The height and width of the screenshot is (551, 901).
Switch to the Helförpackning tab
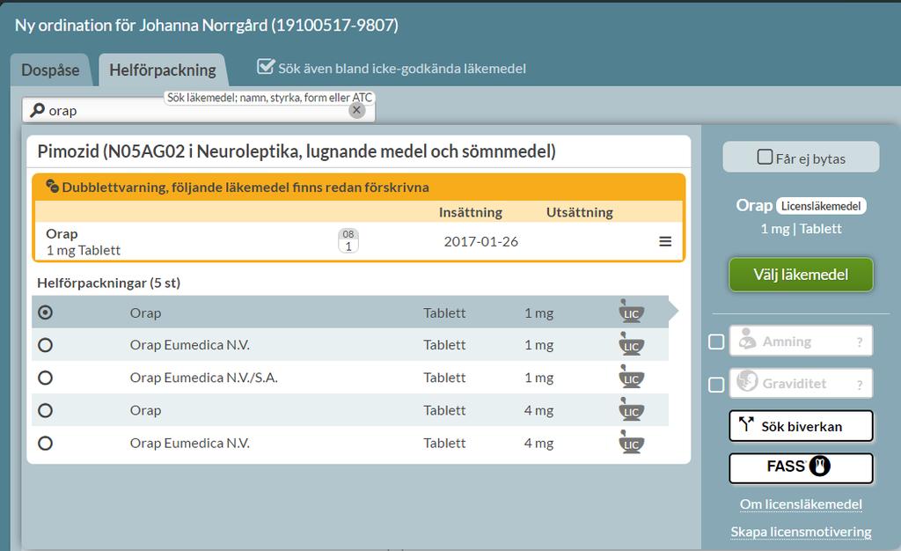(x=163, y=70)
